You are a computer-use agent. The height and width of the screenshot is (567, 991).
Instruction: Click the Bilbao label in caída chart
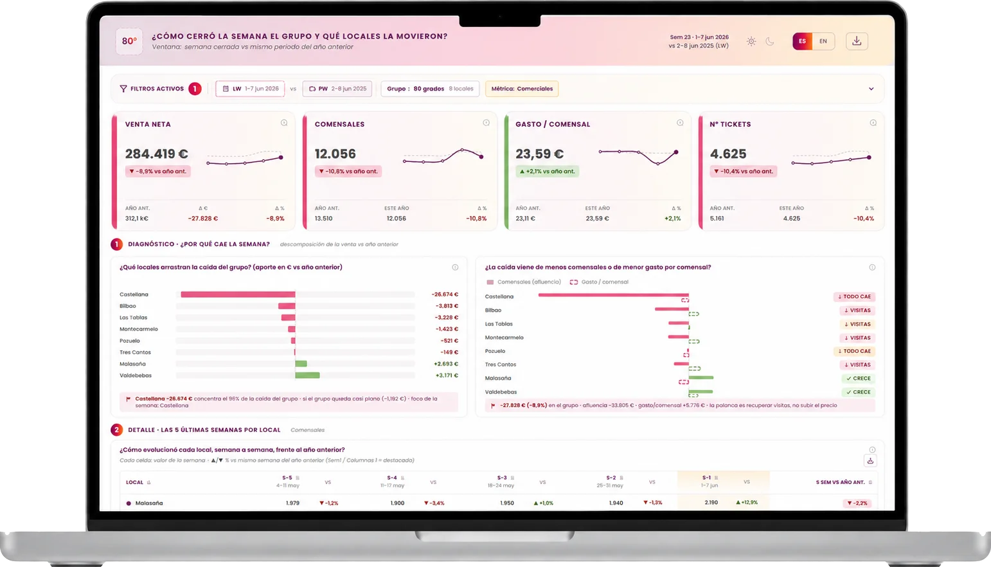click(128, 306)
